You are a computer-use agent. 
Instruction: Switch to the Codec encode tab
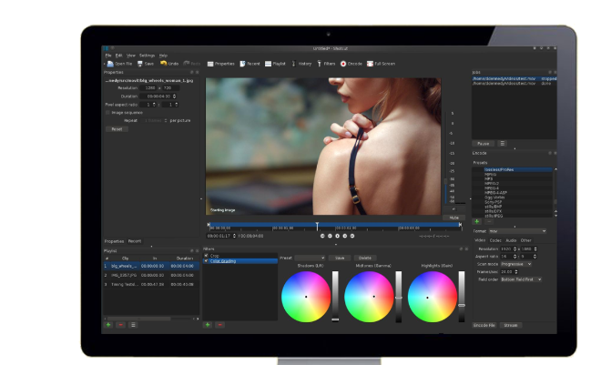click(495, 240)
